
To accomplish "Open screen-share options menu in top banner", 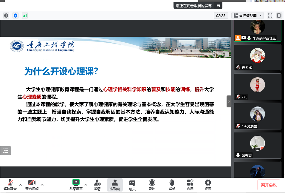I will (x=219, y=6).
